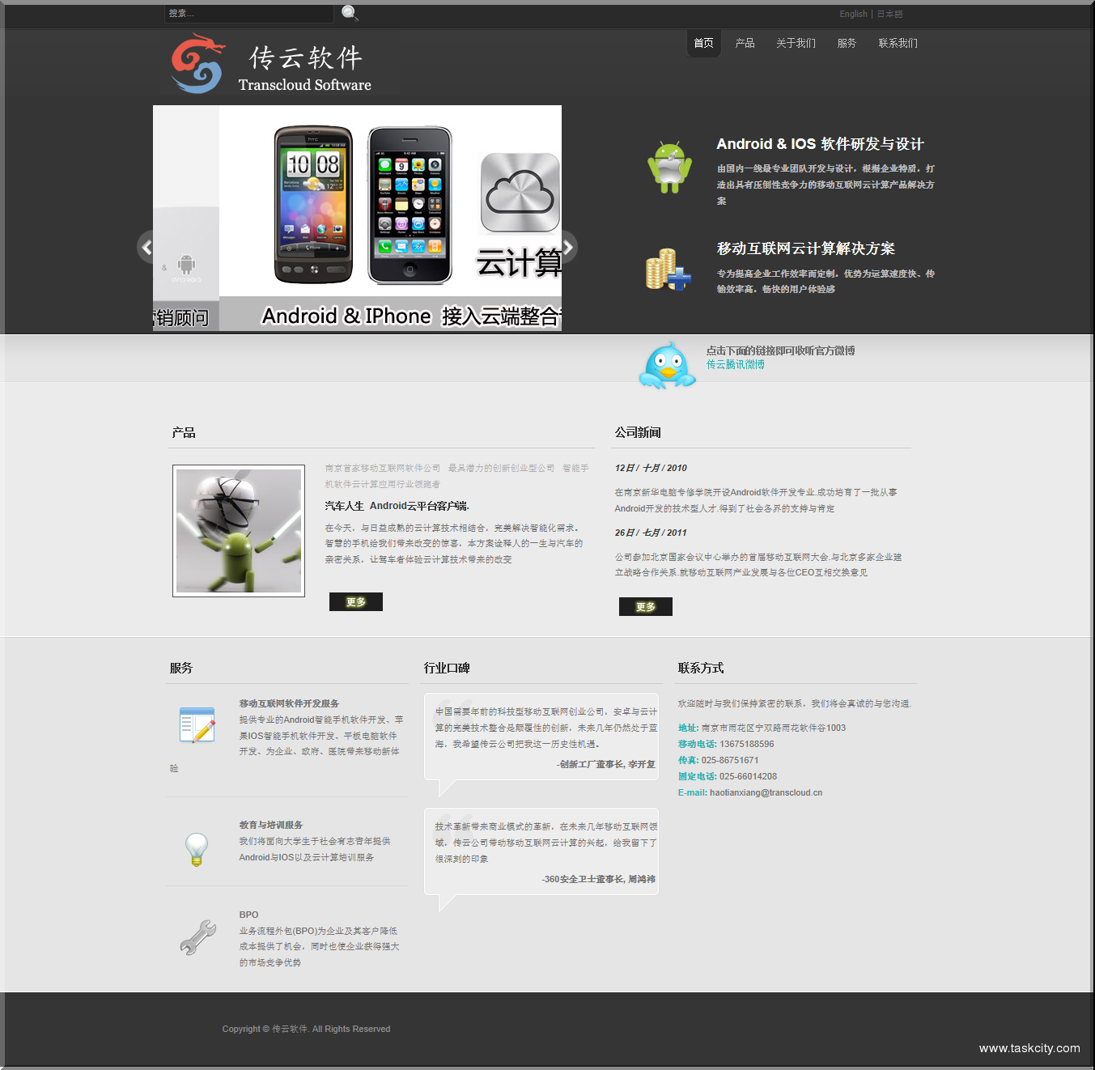Switch language to English
The height and width of the screenshot is (1070, 1095).
point(853,14)
